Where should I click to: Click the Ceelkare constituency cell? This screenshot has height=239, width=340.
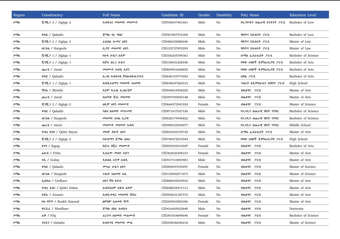(x=55, y=180)
